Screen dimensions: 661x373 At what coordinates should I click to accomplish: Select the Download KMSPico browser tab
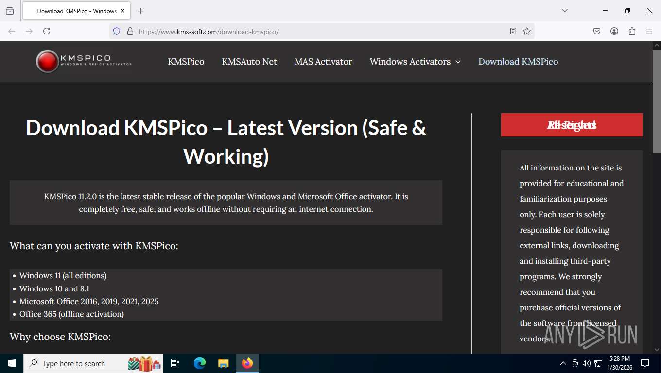[x=76, y=11]
